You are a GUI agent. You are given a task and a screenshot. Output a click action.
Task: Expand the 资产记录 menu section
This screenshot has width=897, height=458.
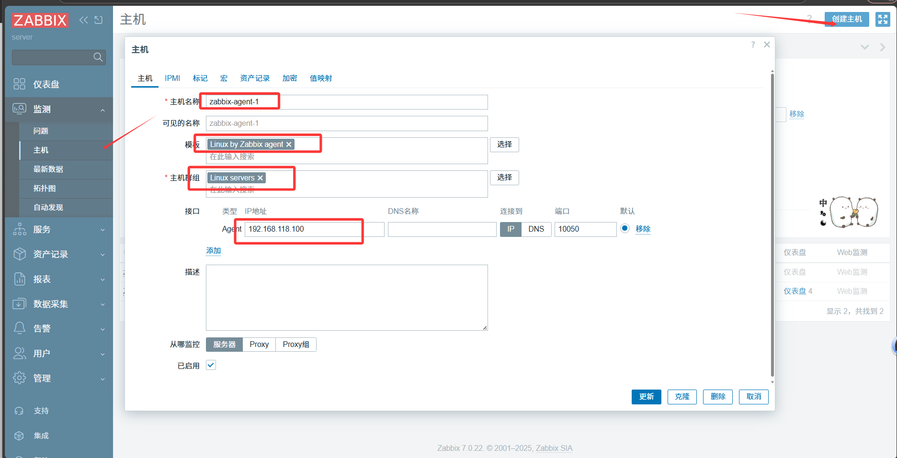[x=102, y=255]
